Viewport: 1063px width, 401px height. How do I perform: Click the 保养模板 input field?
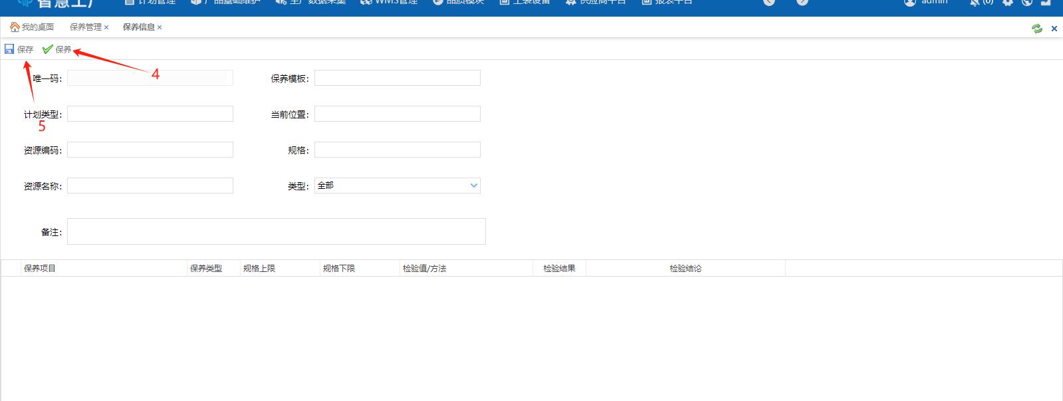coord(397,78)
